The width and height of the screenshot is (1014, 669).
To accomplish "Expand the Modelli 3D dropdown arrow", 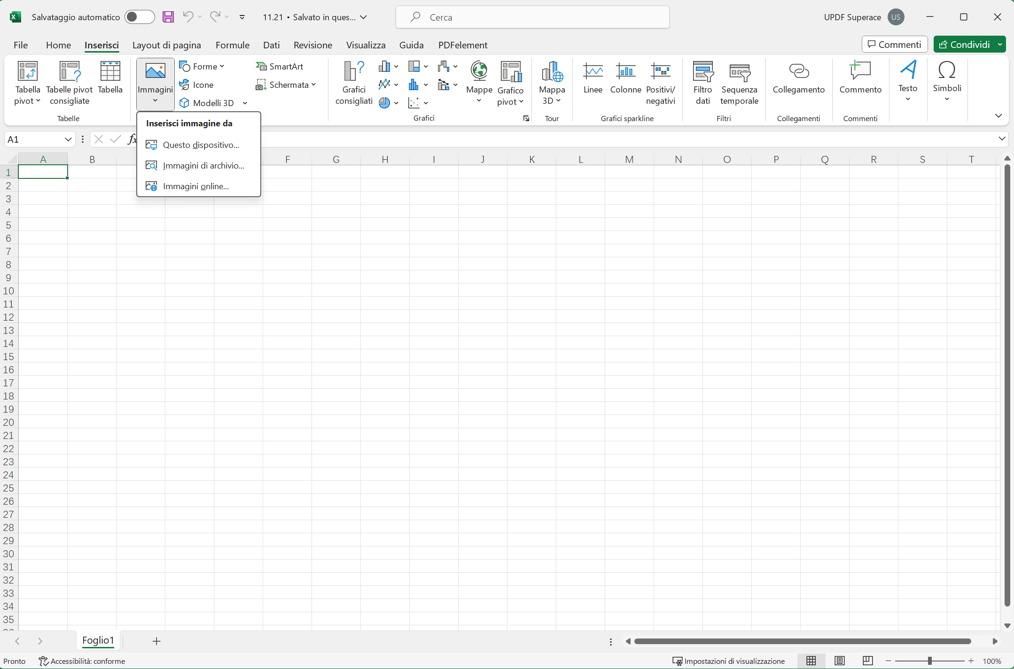I will tap(245, 103).
